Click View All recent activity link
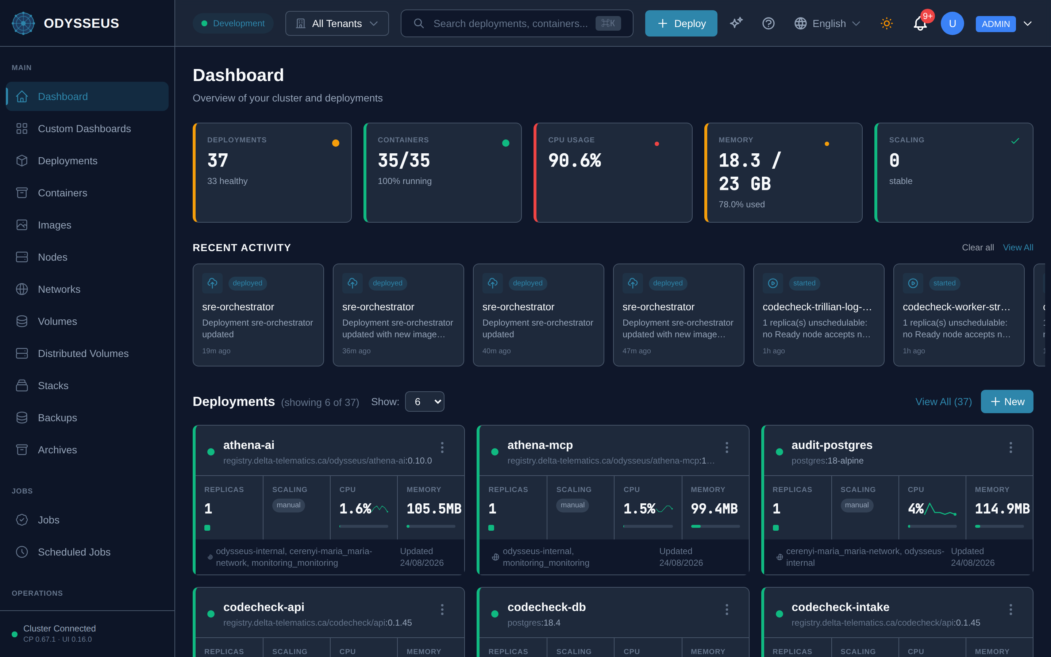The image size is (1051, 657). pos(1017,248)
